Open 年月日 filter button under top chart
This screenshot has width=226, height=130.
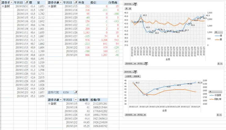(x=142, y=64)
